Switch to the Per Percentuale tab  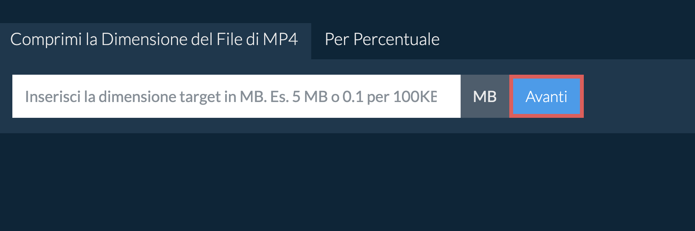[x=382, y=40]
